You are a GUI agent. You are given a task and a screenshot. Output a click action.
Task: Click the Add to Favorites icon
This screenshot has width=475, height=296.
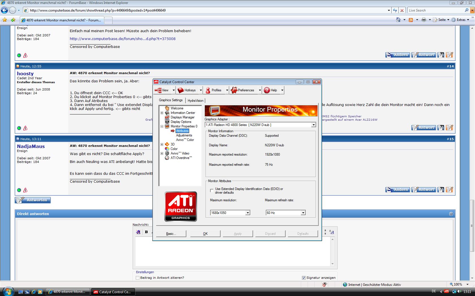pos(13,20)
